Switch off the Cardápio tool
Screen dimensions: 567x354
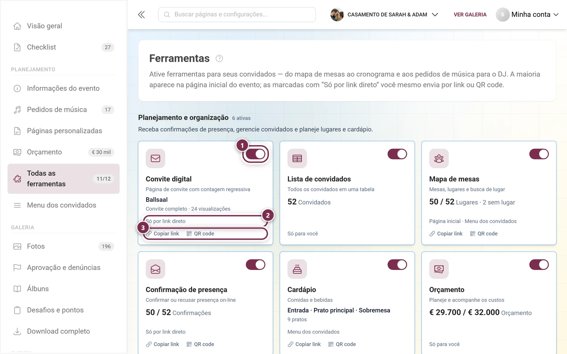(397, 265)
